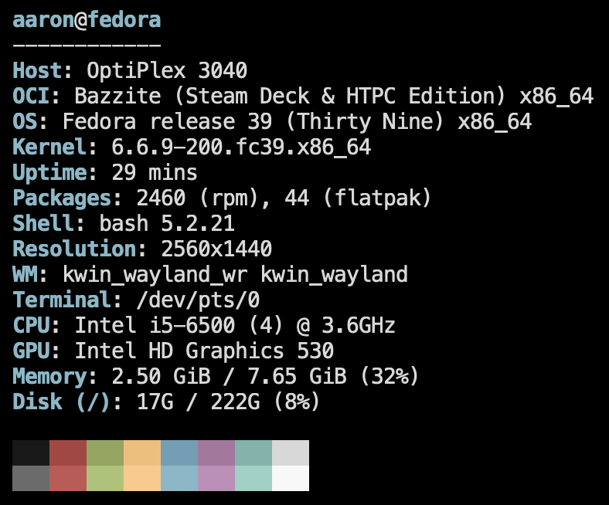Click the aaron@fedora title text
The image size is (609, 505).
tap(87, 20)
